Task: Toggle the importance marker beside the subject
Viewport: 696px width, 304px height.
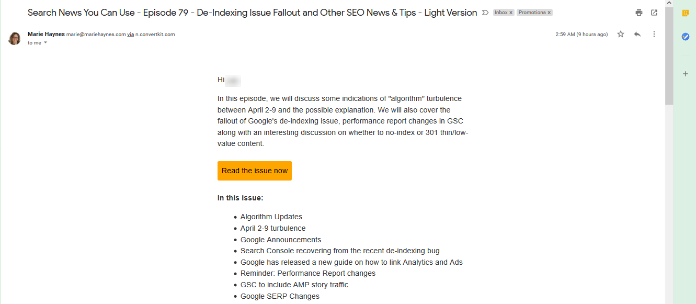Action: pos(485,13)
